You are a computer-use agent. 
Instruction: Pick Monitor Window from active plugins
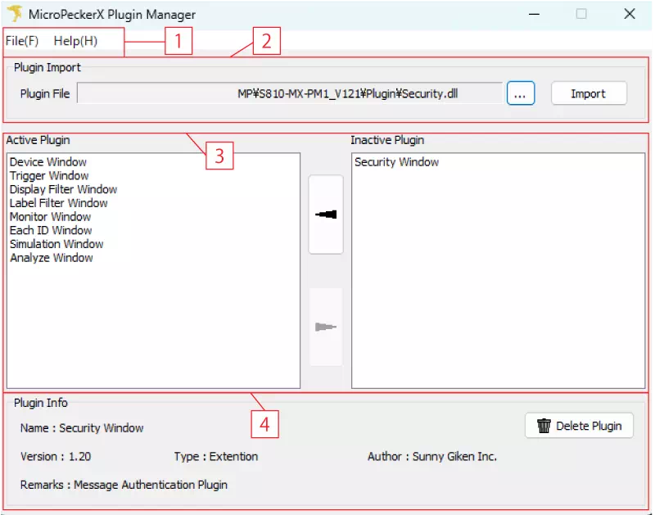pyautogui.click(x=50, y=217)
